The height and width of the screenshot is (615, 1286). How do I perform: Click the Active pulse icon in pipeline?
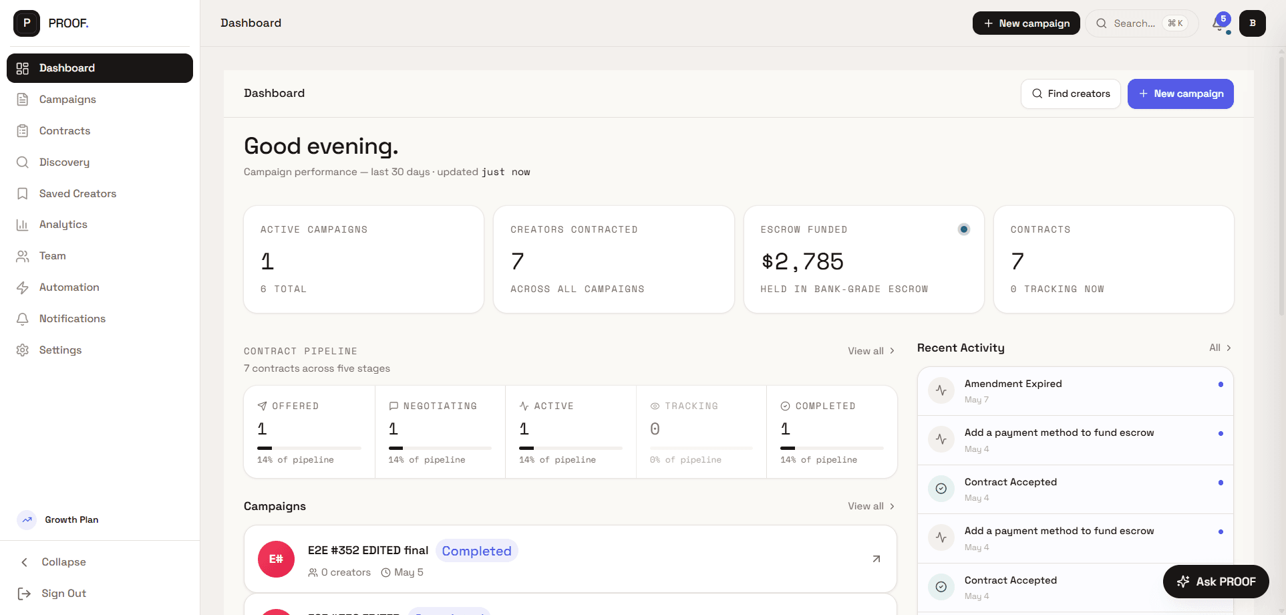click(x=524, y=406)
